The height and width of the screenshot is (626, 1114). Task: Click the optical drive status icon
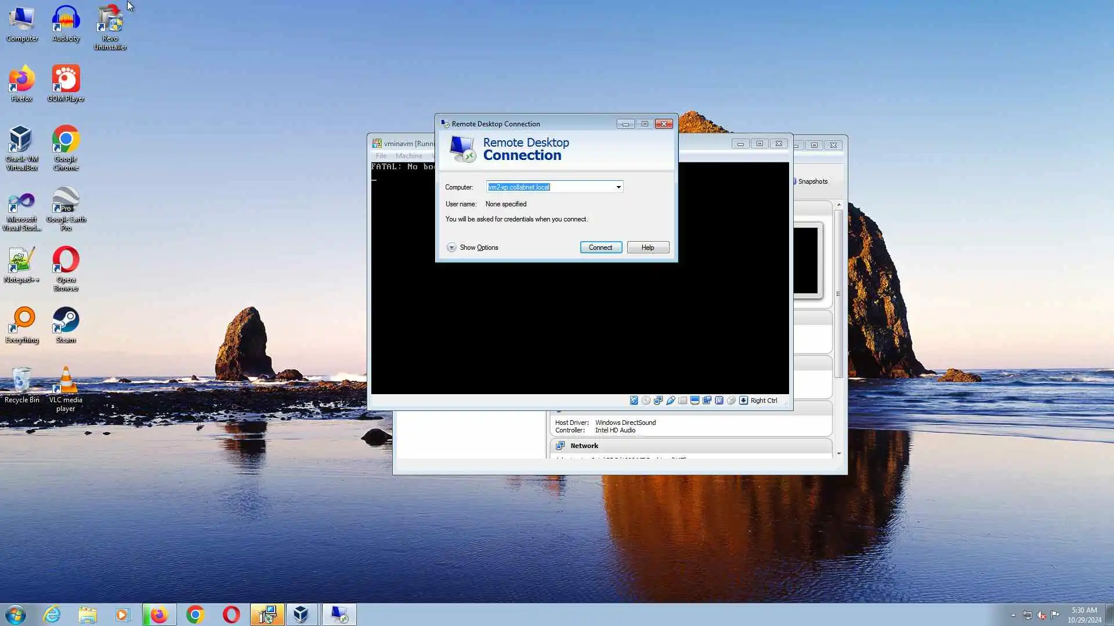pos(646,401)
